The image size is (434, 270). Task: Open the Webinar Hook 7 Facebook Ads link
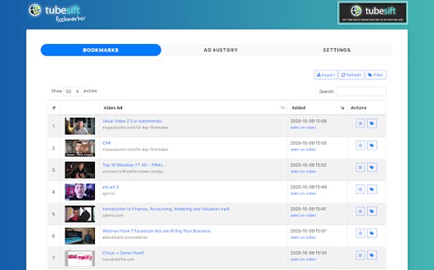156,231
